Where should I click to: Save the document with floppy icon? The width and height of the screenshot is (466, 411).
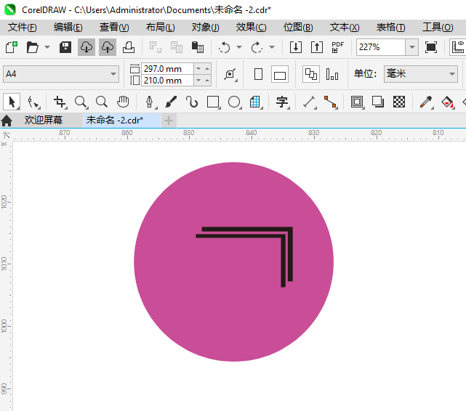coord(65,47)
